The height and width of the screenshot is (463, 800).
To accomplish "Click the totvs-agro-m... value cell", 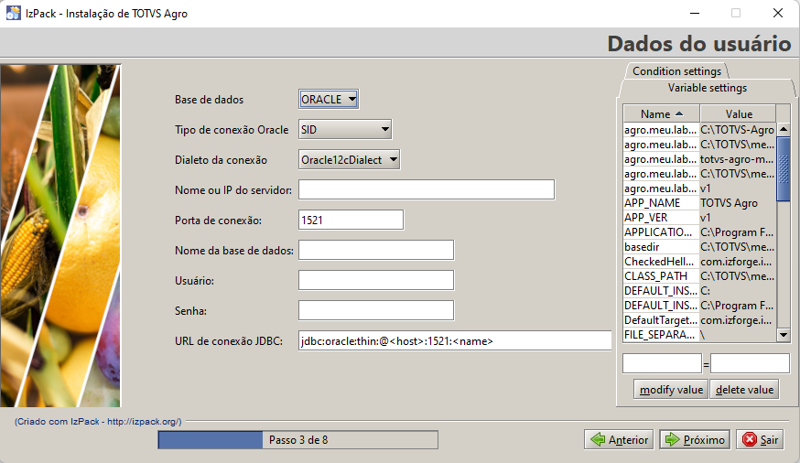I will [x=738, y=159].
